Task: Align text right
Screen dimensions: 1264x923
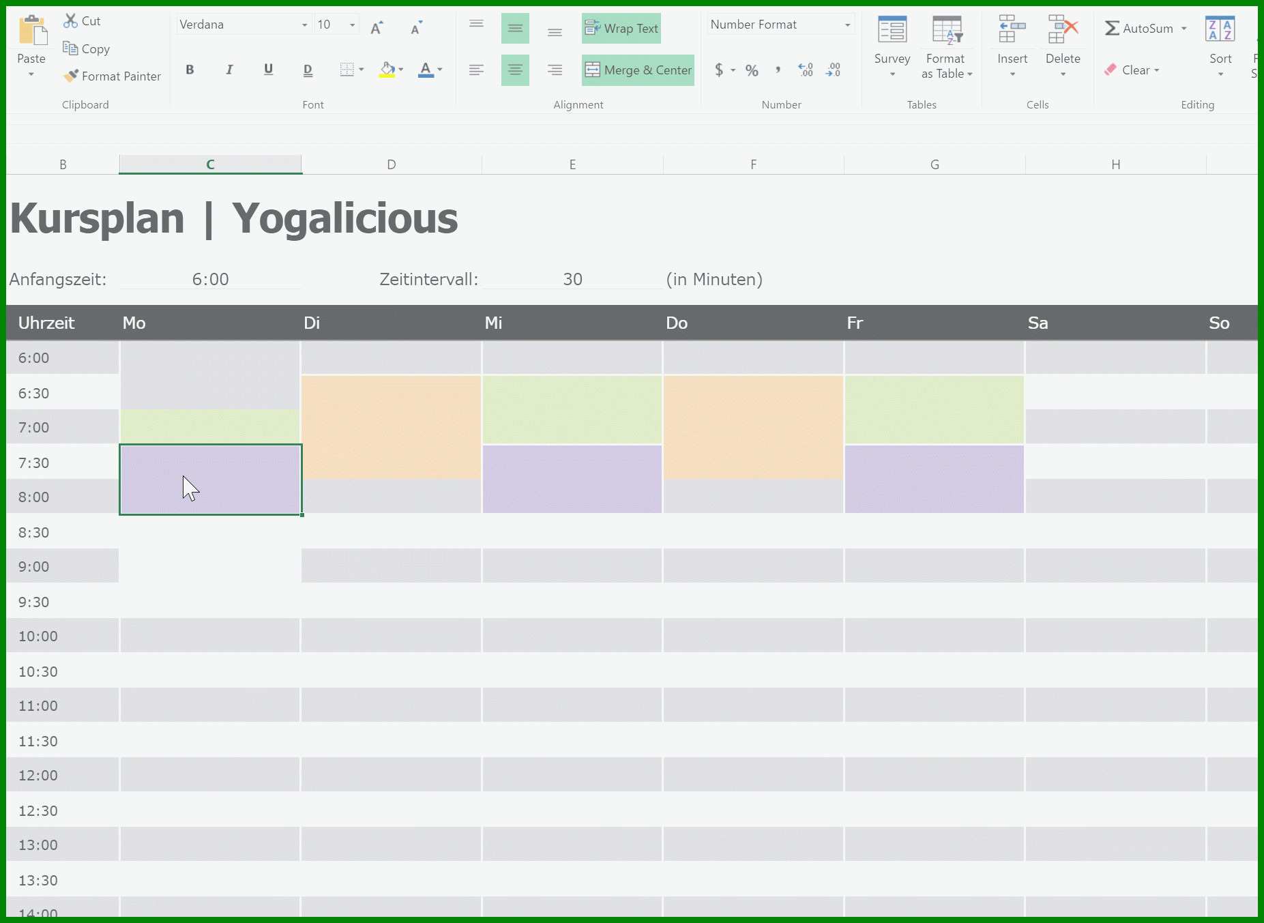Action: pos(555,70)
